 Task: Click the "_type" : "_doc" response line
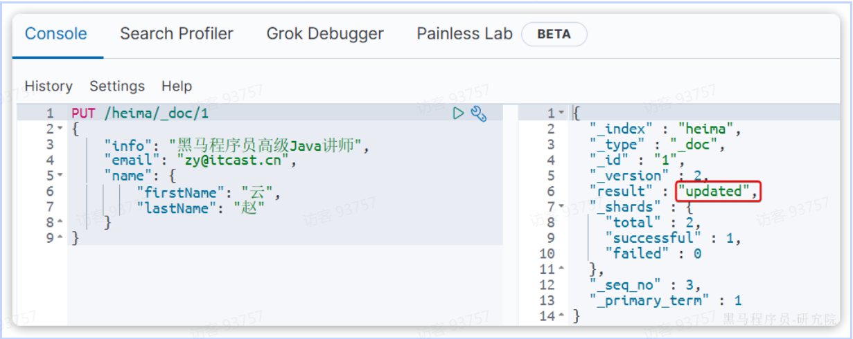tap(658, 145)
